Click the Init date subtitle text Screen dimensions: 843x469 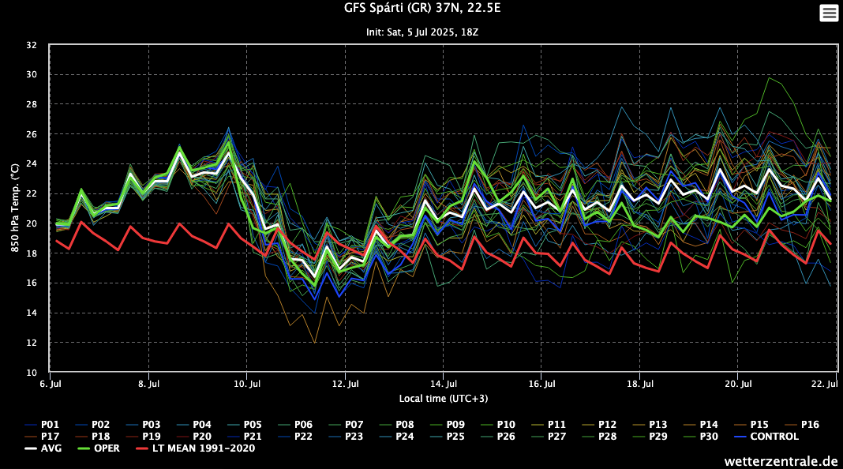(421, 32)
